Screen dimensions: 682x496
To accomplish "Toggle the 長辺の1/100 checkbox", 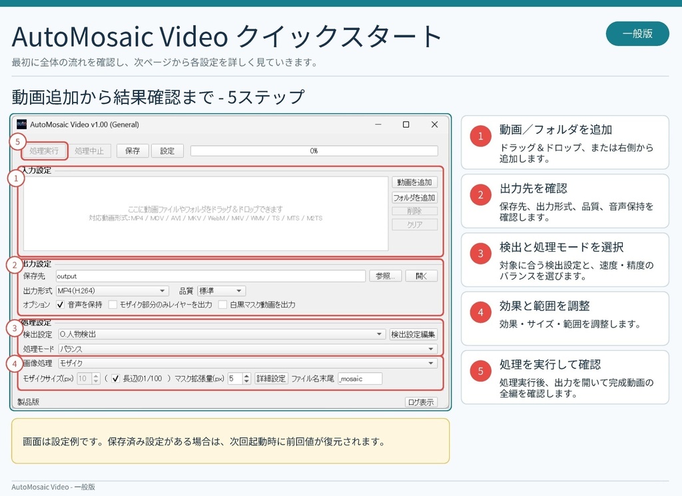I will point(115,379).
